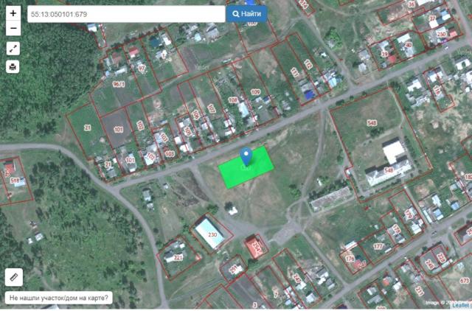Zoom in the map with plus button
The height and width of the screenshot is (311, 472).
[13, 13]
